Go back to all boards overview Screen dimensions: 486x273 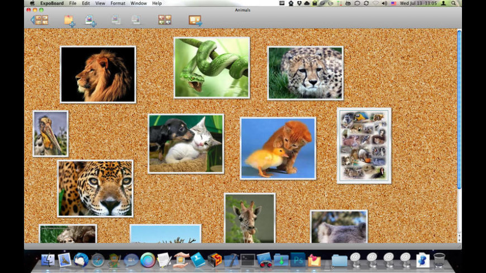(39, 20)
